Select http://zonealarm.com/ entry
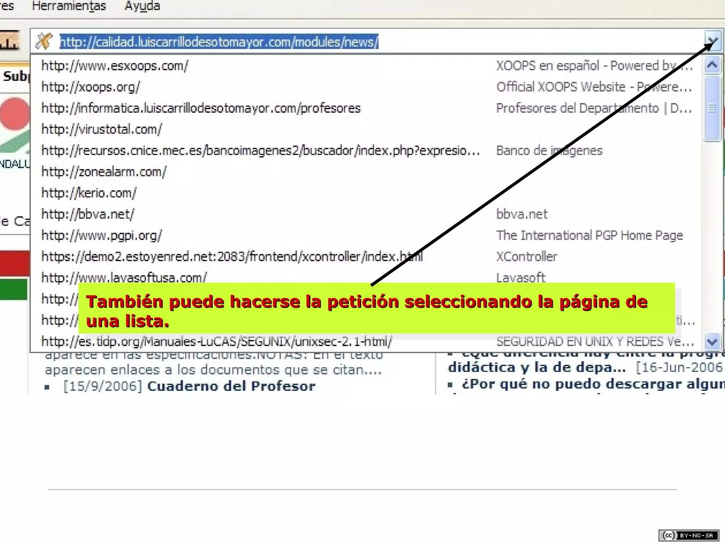The height and width of the screenshot is (544, 725). (104, 172)
